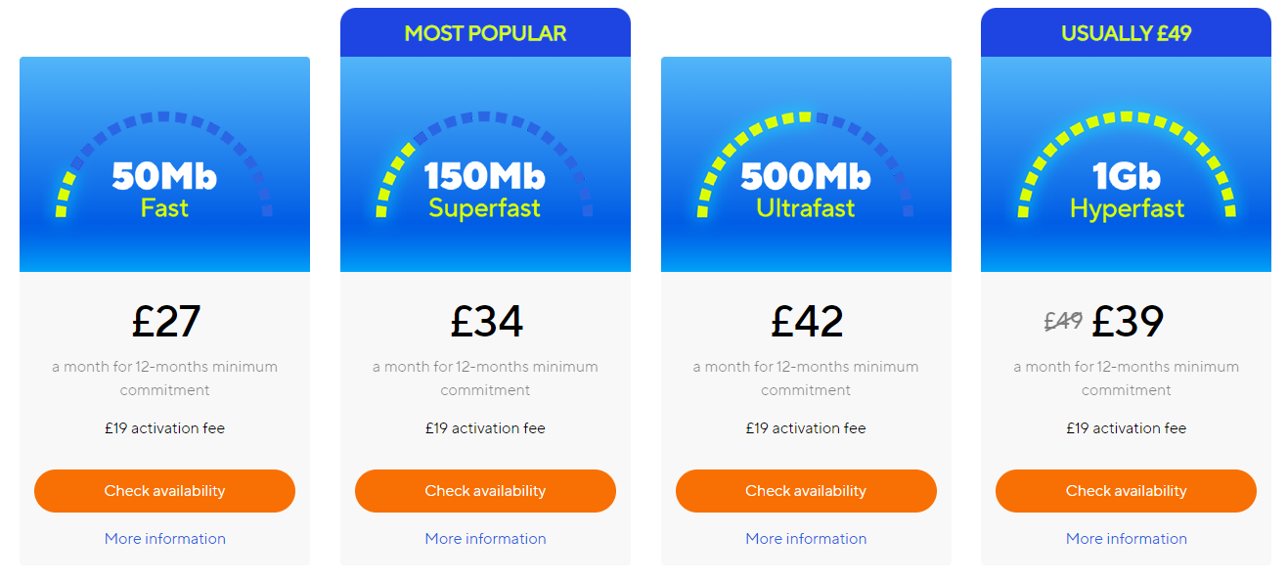
Task: Click the £42 price text
Action: 807,321
